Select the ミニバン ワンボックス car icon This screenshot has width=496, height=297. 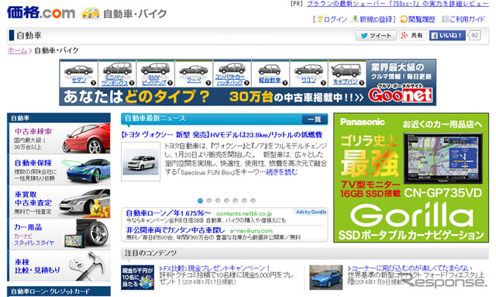117,74
